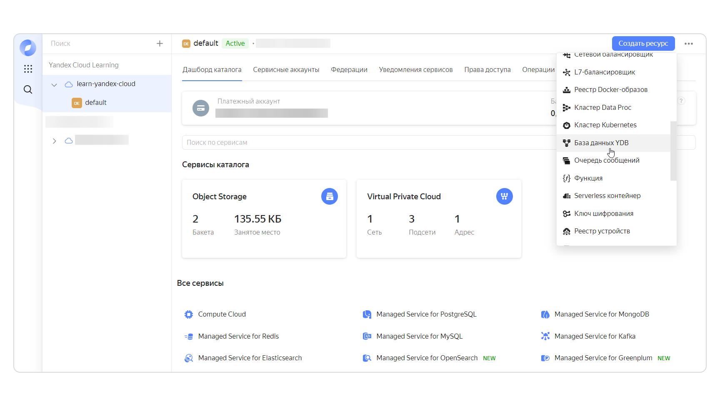The width and height of the screenshot is (720, 406).
Task: Click the Подсети count 3
Action: (412, 219)
